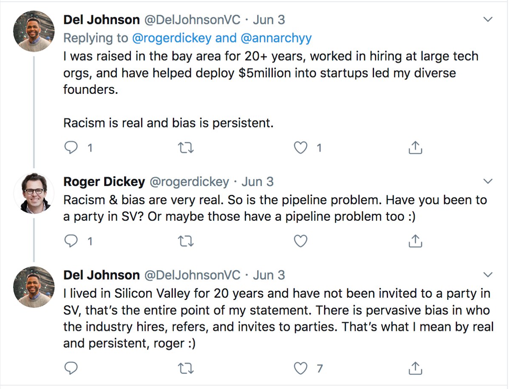The image size is (510, 389).
Task: Reply to Del Johnson's first tweet
Action: coord(71,147)
